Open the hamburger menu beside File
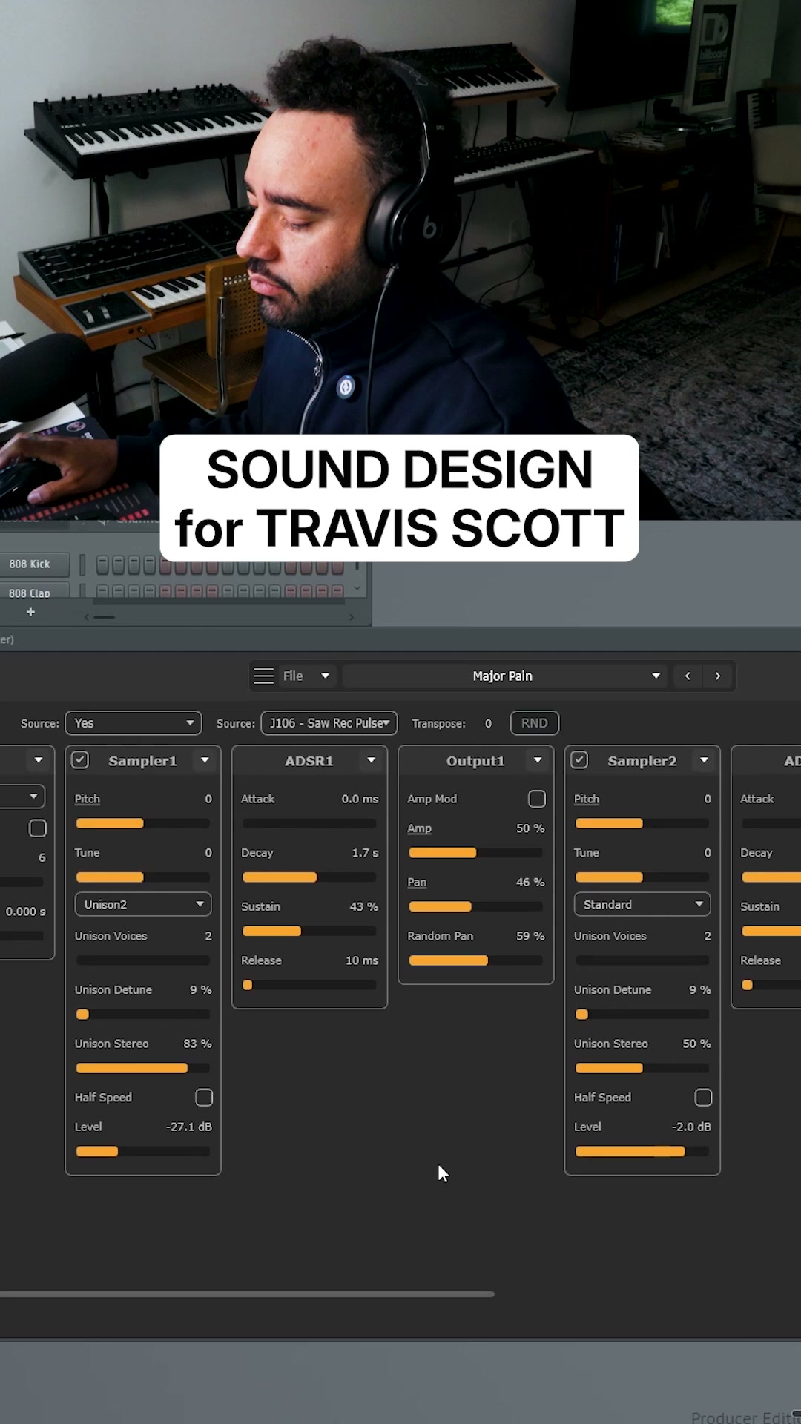The width and height of the screenshot is (801, 1424). tap(263, 676)
